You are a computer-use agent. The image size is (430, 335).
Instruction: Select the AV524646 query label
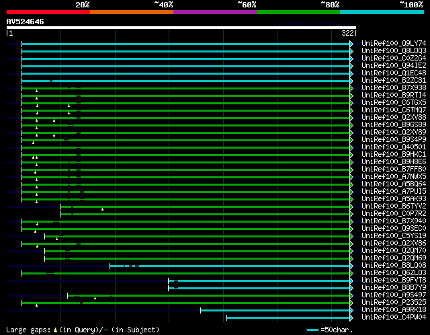pyautogui.click(x=26, y=22)
